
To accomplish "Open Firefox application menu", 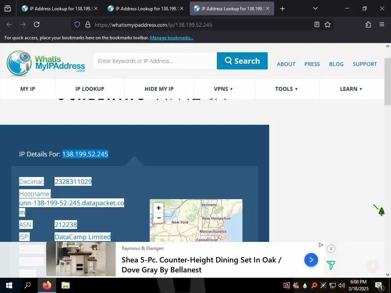I will click(381, 24).
